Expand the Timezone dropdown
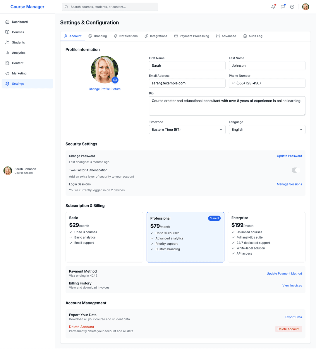316x349 pixels. coord(187,130)
